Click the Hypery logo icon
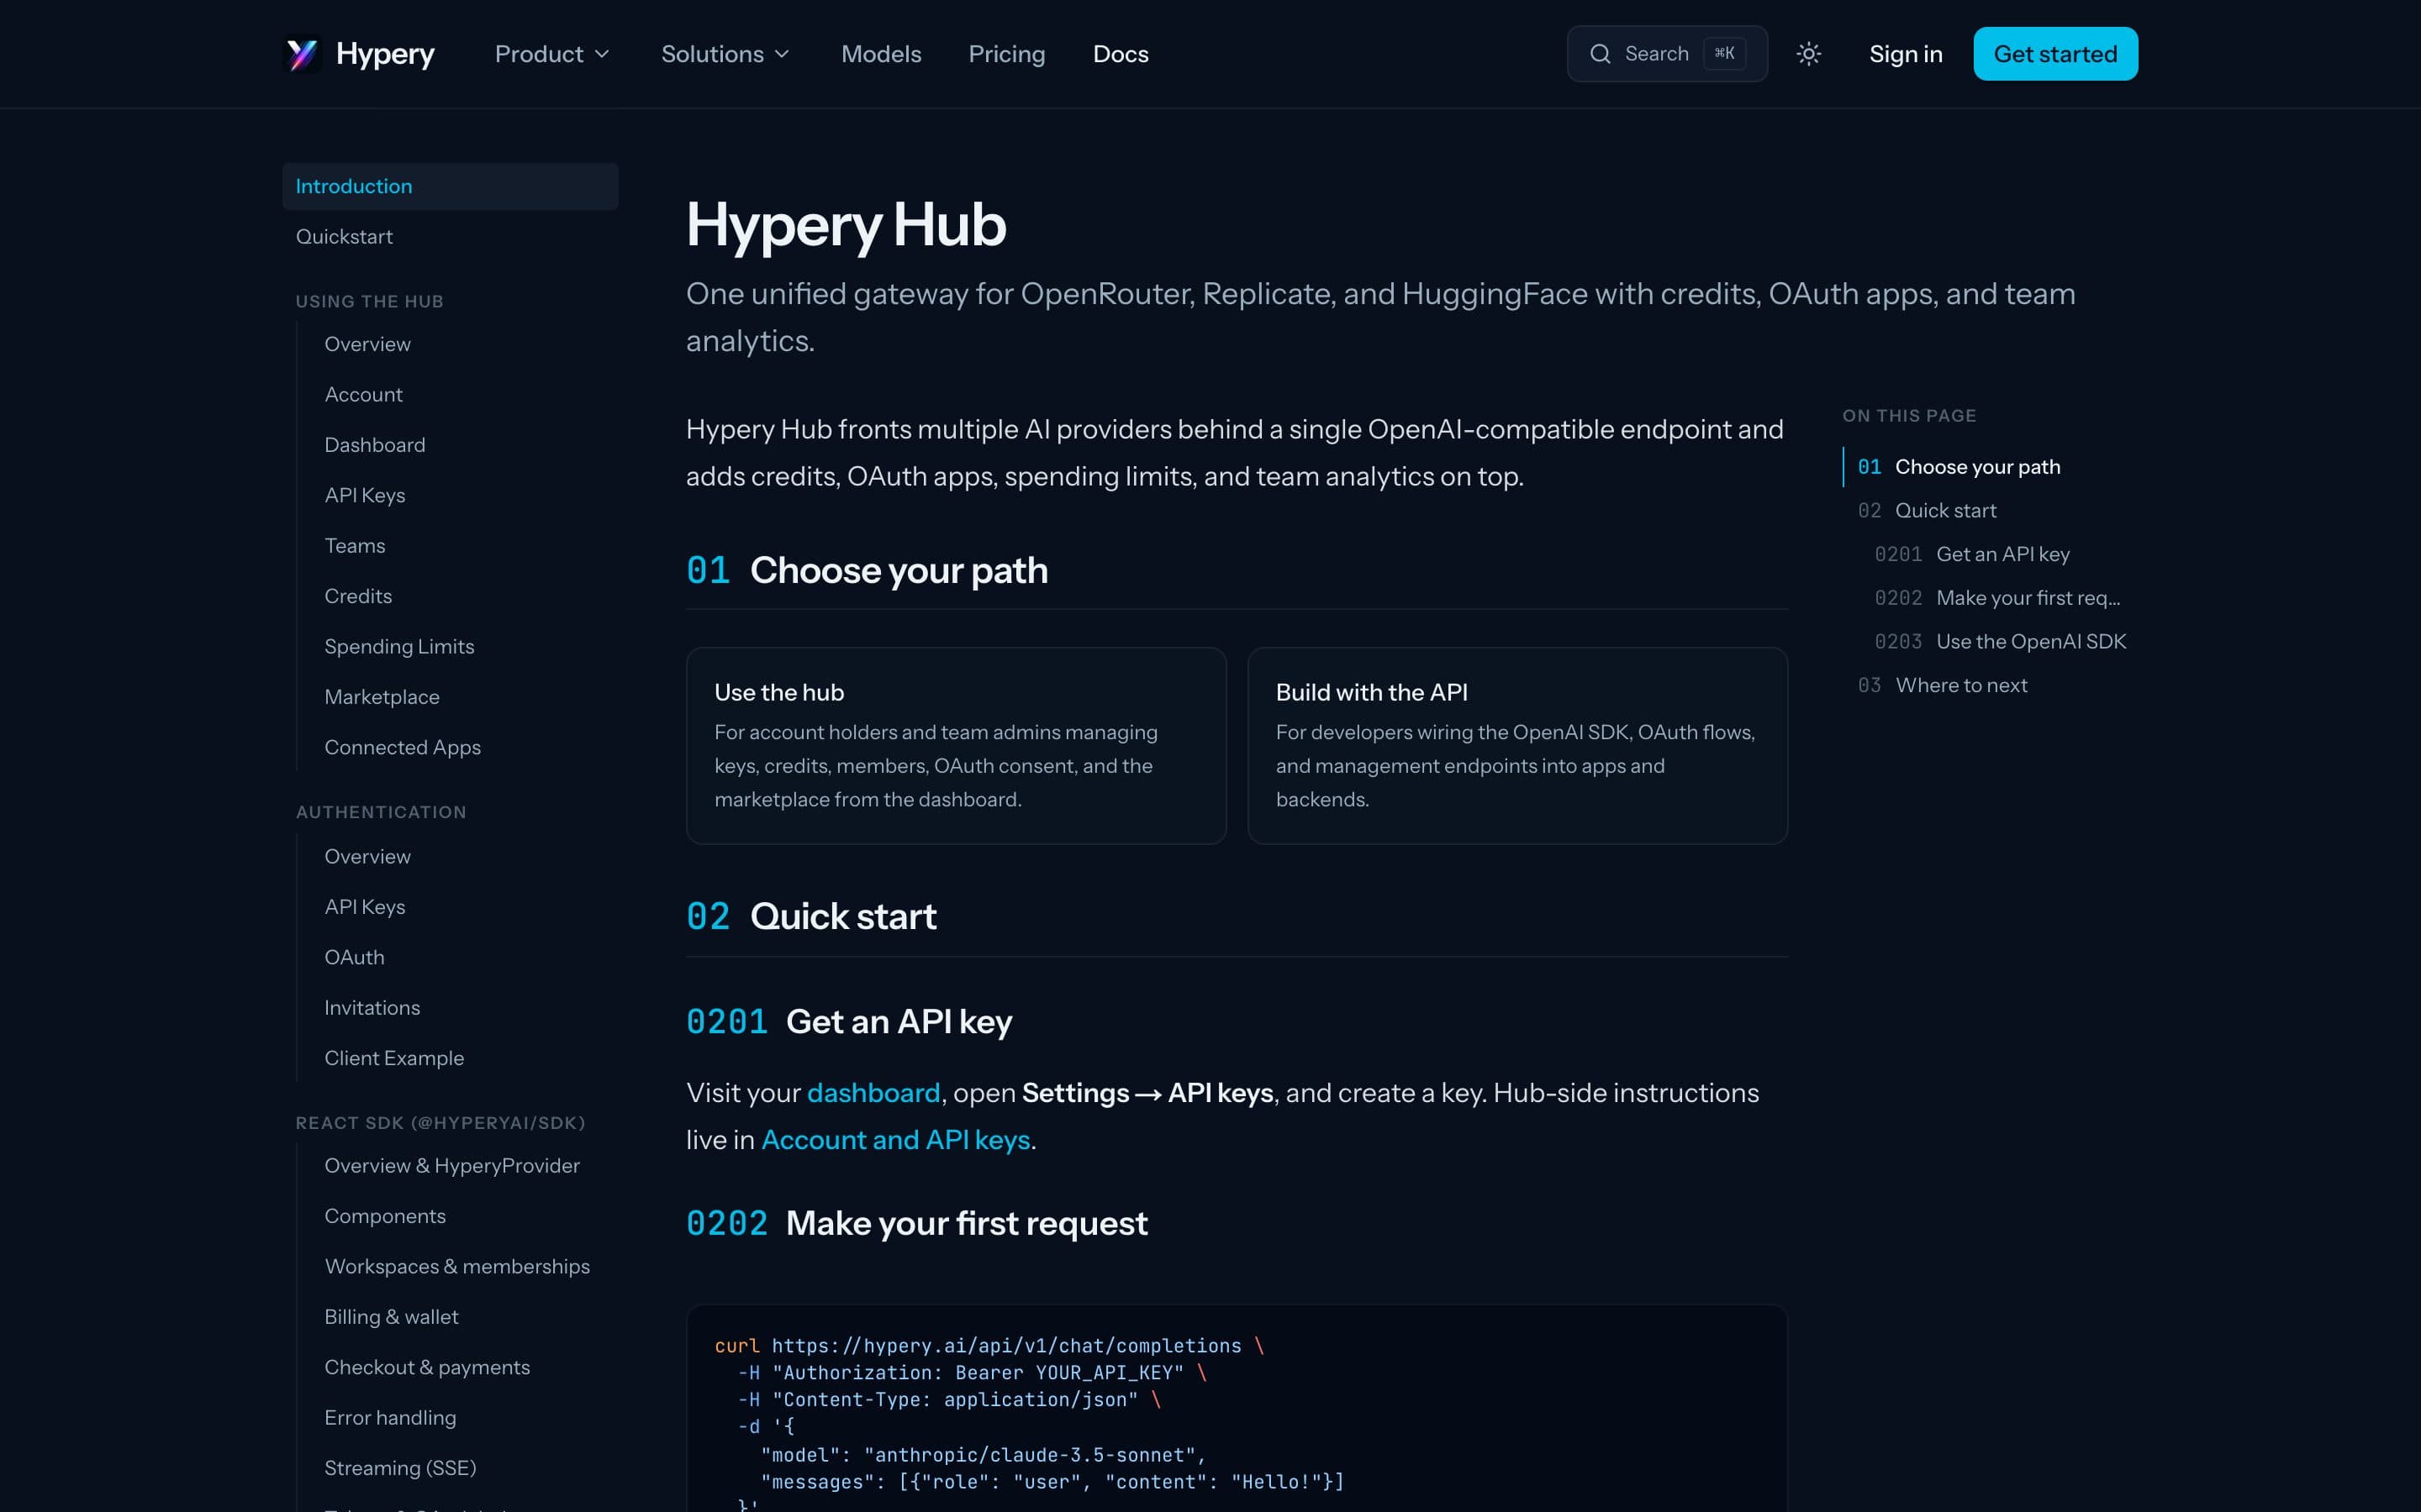This screenshot has width=2421, height=1512. click(302, 54)
